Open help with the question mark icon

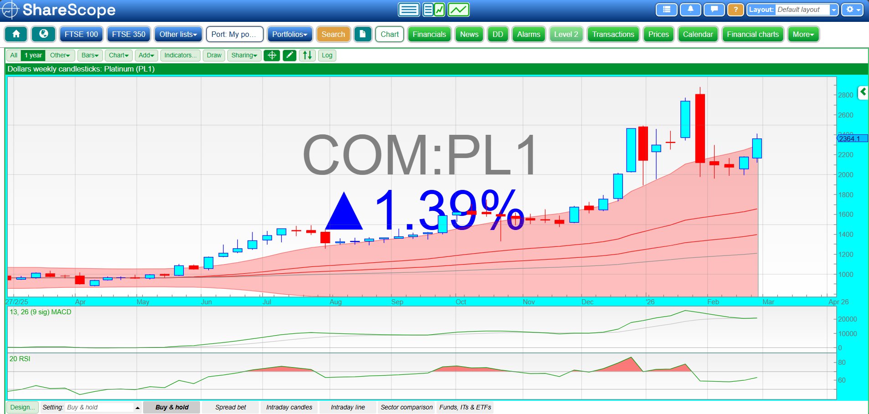tap(735, 10)
